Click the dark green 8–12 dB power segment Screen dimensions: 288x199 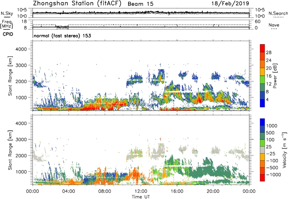(262, 88)
